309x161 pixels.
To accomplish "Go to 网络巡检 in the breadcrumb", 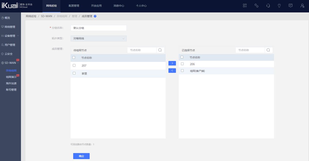I will (x=31, y=16).
